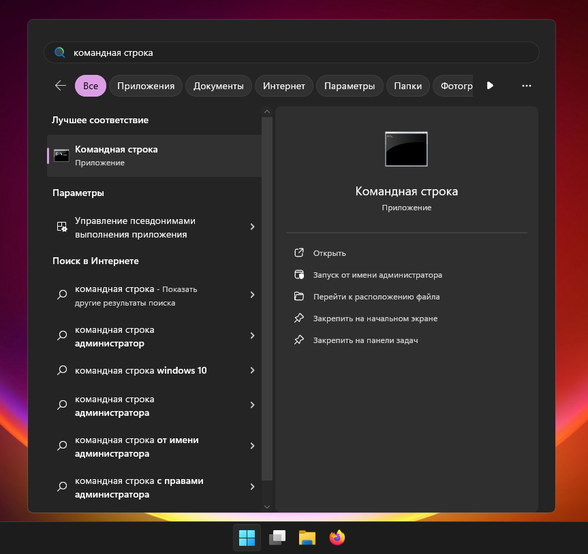Show more filters with the play arrow
Screen dimensions: 588x554
click(x=490, y=86)
